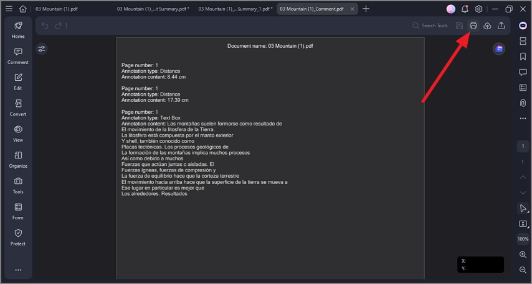Screen dimensions: 532x284
Task: Open the Tools section in sidebar
Action: pyautogui.click(x=18, y=185)
